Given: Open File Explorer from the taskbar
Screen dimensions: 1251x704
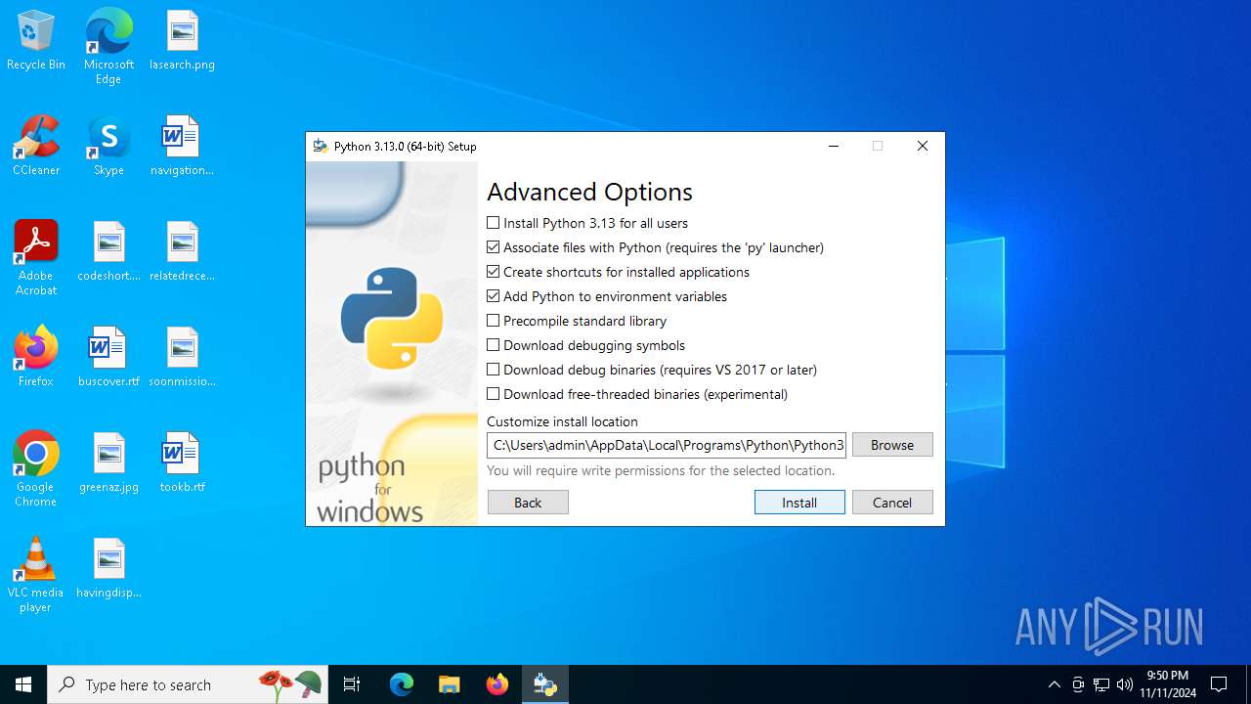Looking at the screenshot, I should 449,684.
